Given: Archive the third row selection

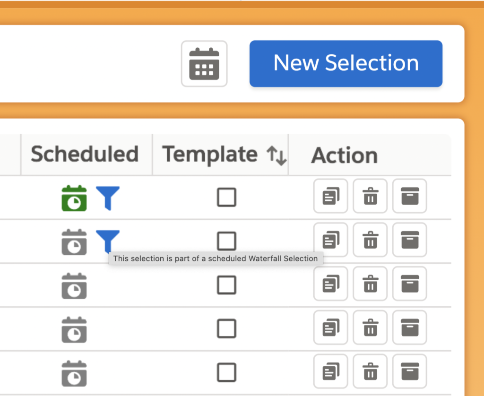Looking at the screenshot, I should [x=409, y=284].
